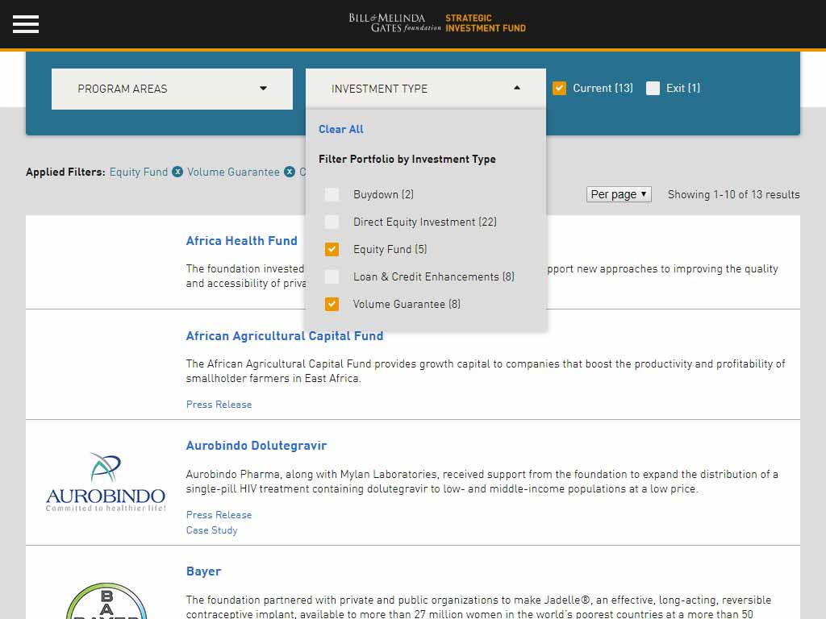Click Clear All to reset filters
The image size is (826, 619).
coord(340,129)
